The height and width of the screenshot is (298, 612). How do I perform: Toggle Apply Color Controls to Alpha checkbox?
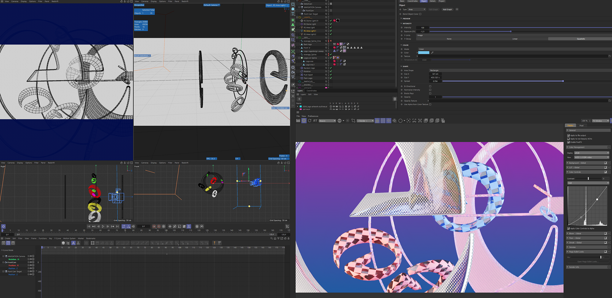(x=568, y=229)
